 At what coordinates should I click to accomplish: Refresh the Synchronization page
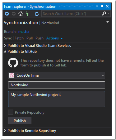[x=37, y=14]
